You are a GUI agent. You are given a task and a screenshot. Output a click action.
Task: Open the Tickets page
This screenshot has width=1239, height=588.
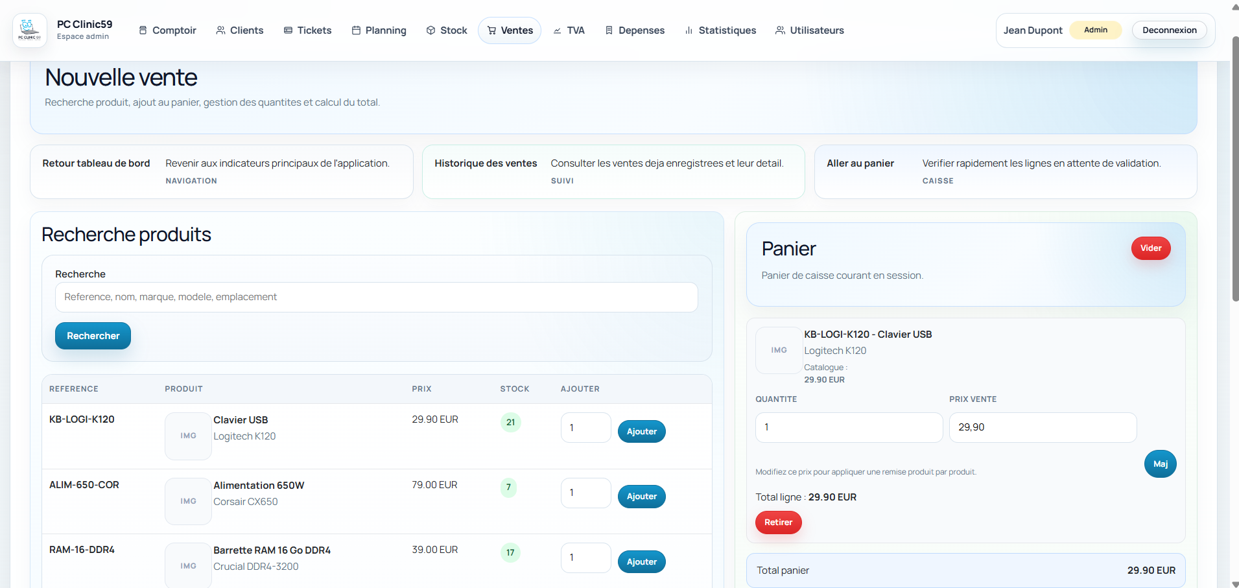click(307, 30)
